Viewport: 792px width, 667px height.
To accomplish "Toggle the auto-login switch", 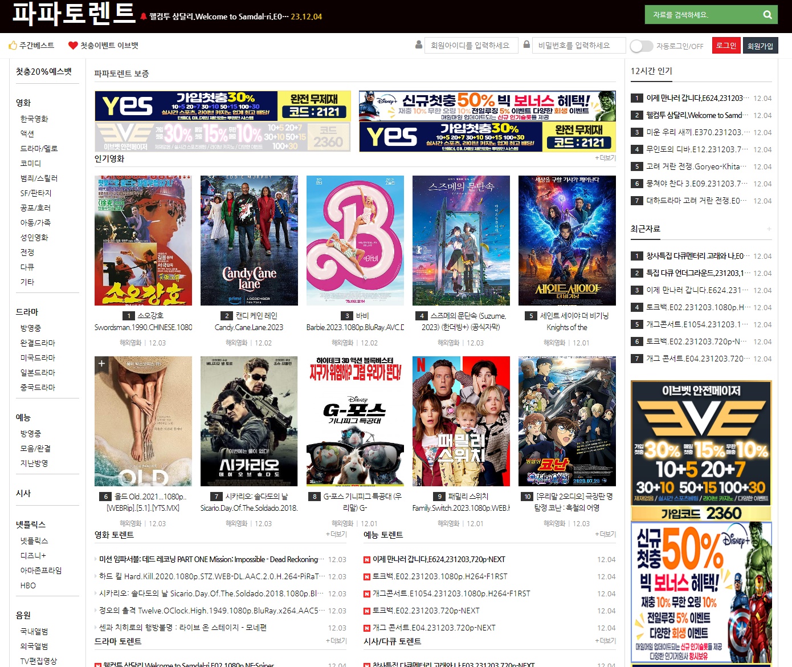I will tap(642, 46).
